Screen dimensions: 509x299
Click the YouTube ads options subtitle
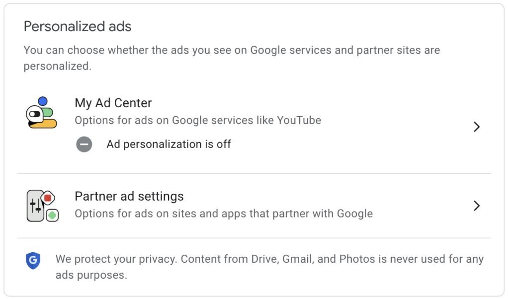(x=198, y=120)
